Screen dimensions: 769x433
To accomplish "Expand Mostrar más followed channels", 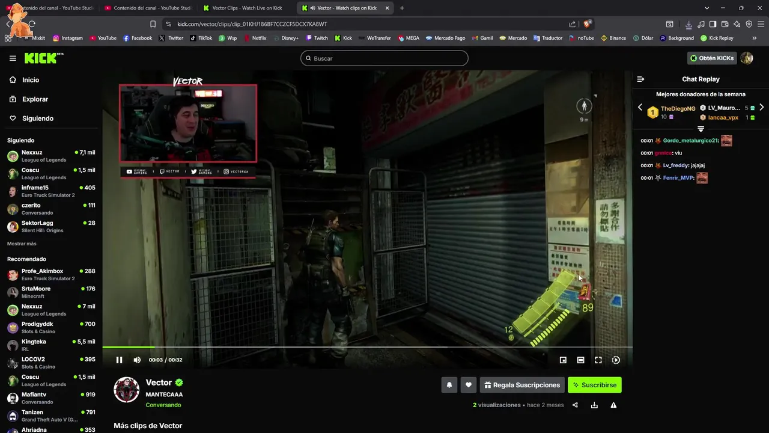I will click(x=22, y=244).
